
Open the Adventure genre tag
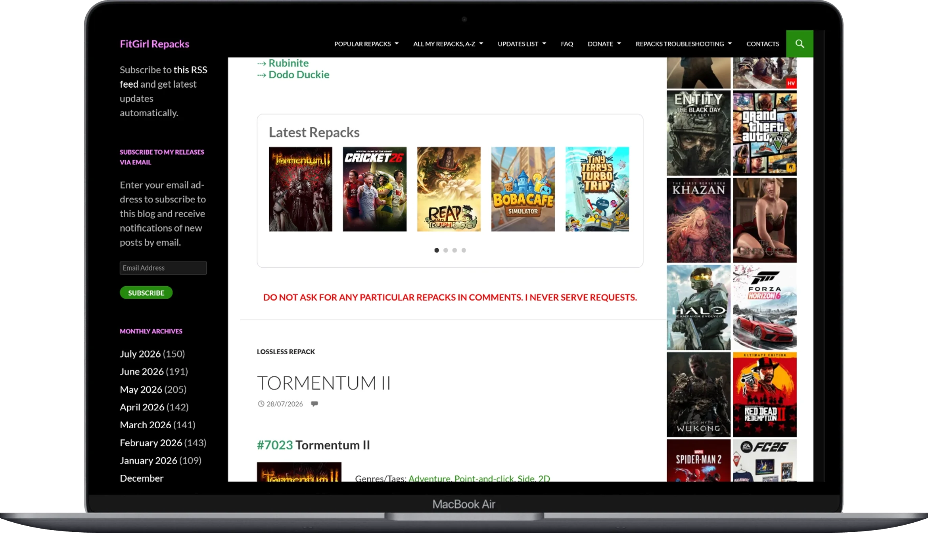click(429, 478)
